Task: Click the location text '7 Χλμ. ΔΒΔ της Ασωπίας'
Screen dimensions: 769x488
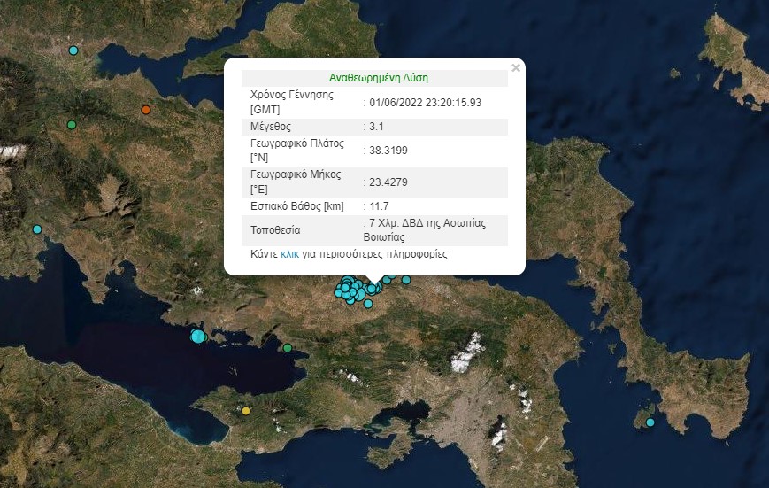Action: pyautogui.click(x=427, y=223)
